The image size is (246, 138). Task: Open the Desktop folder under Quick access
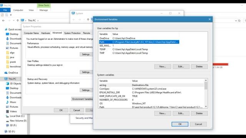click(x=12, y=34)
